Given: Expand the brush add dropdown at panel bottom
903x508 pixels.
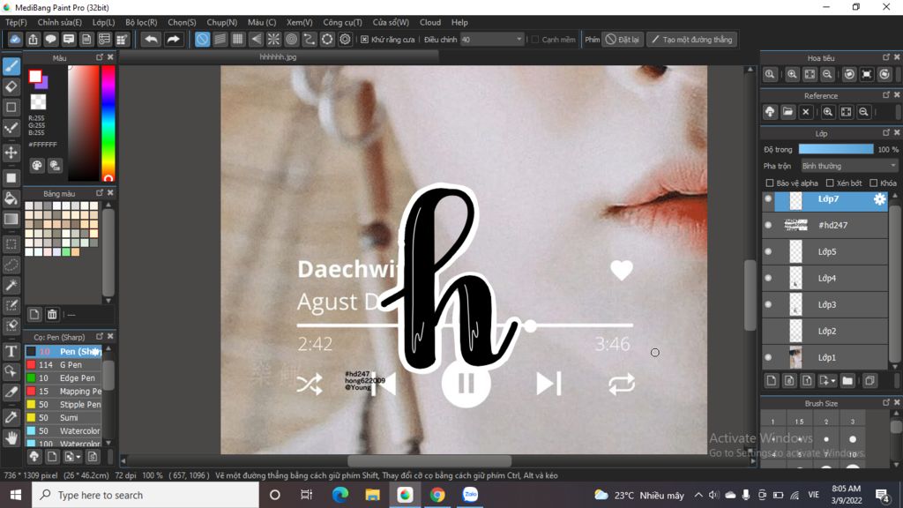Looking at the screenshot, I should [x=78, y=458].
